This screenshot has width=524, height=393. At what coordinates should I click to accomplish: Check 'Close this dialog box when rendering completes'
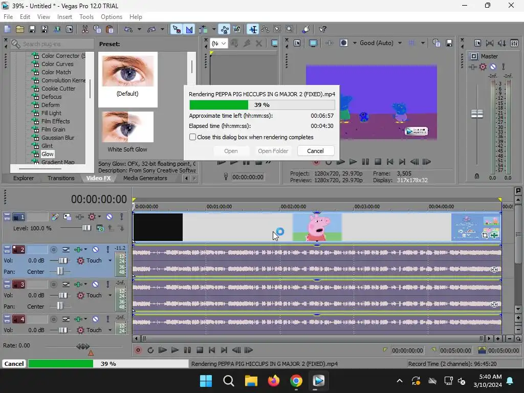click(192, 137)
